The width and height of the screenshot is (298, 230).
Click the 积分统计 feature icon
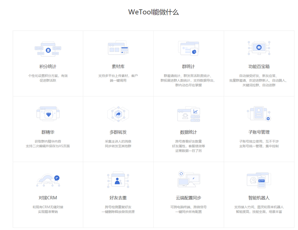48,49
